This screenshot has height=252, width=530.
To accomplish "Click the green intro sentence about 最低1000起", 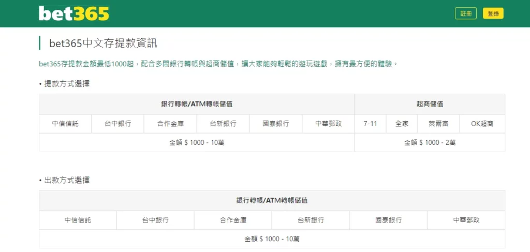I will pos(218,64).
